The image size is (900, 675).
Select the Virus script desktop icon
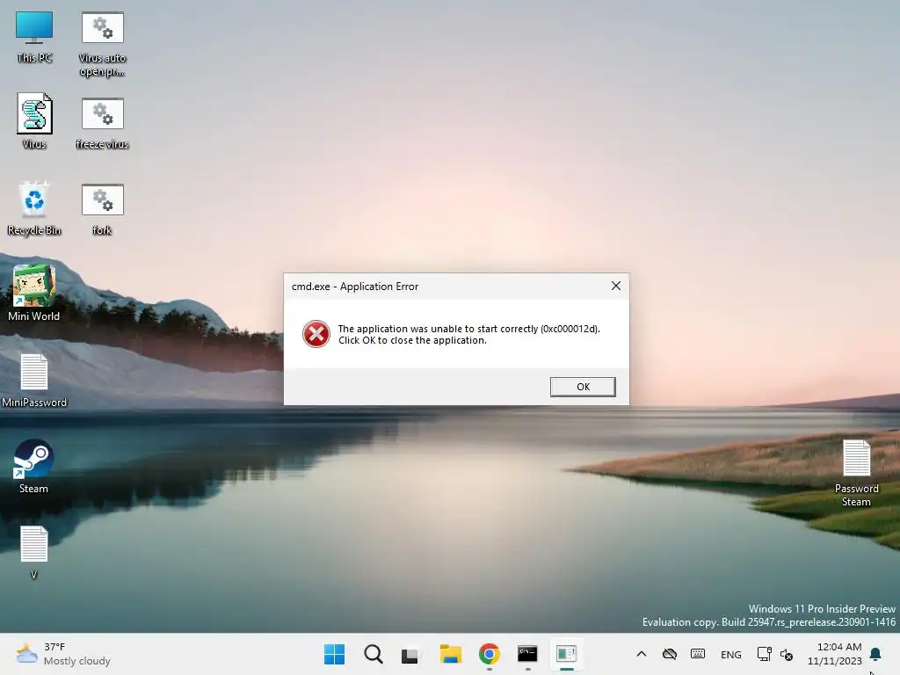[x=34, y=121]
